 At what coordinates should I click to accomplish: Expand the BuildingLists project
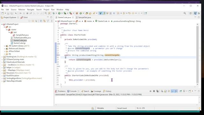point(2,57)
